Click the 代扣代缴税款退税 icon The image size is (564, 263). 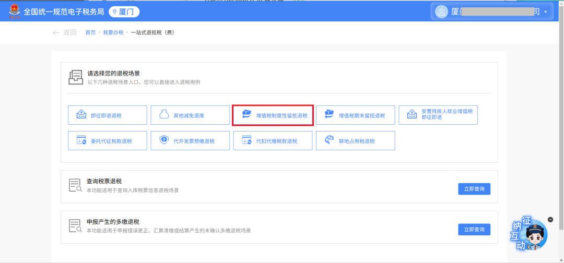(x=246, y=140)
